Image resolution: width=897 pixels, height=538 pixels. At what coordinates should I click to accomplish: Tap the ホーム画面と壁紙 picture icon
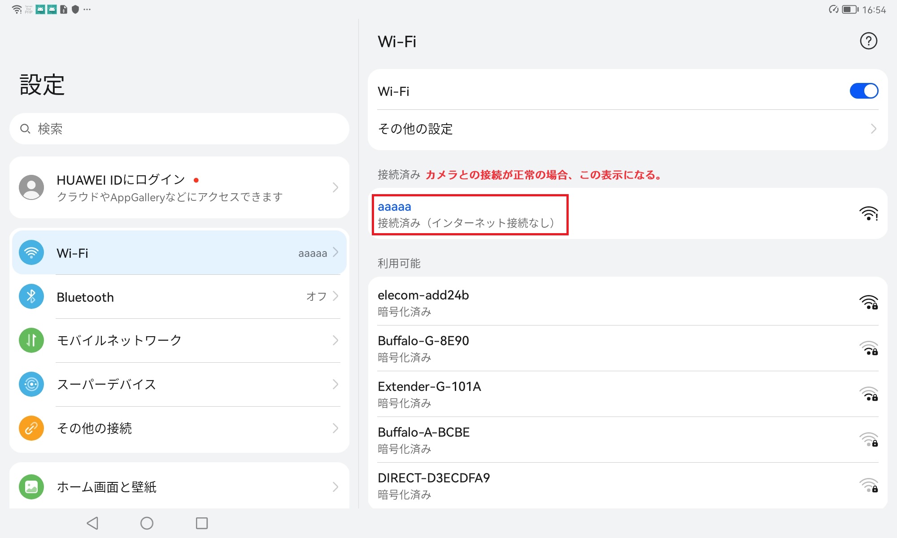(x=31, y=487)
